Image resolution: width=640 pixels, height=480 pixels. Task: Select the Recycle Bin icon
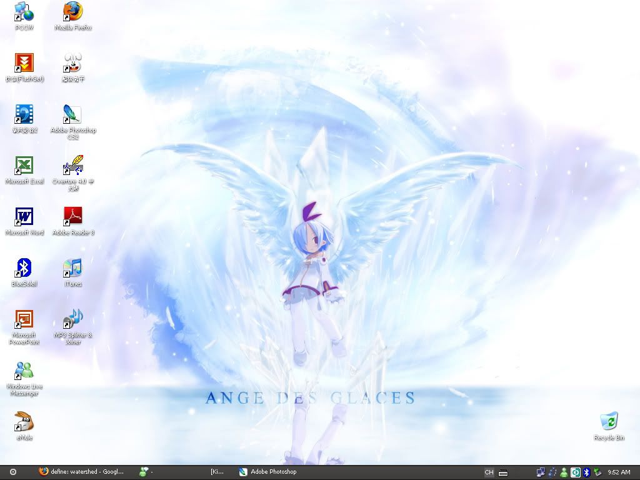click(609, 422)
